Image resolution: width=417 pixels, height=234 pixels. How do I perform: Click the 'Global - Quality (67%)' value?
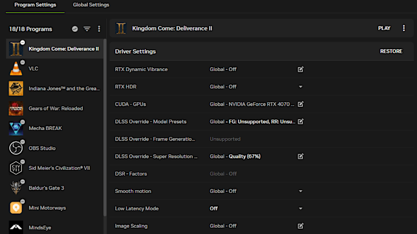click(235, 157)
